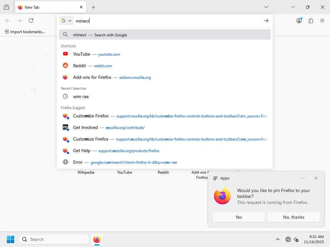Image resolution: width=330 pixels, height=247 pixels.
Task: Open the Firefox account icon
Action: [x=299, y=21]
